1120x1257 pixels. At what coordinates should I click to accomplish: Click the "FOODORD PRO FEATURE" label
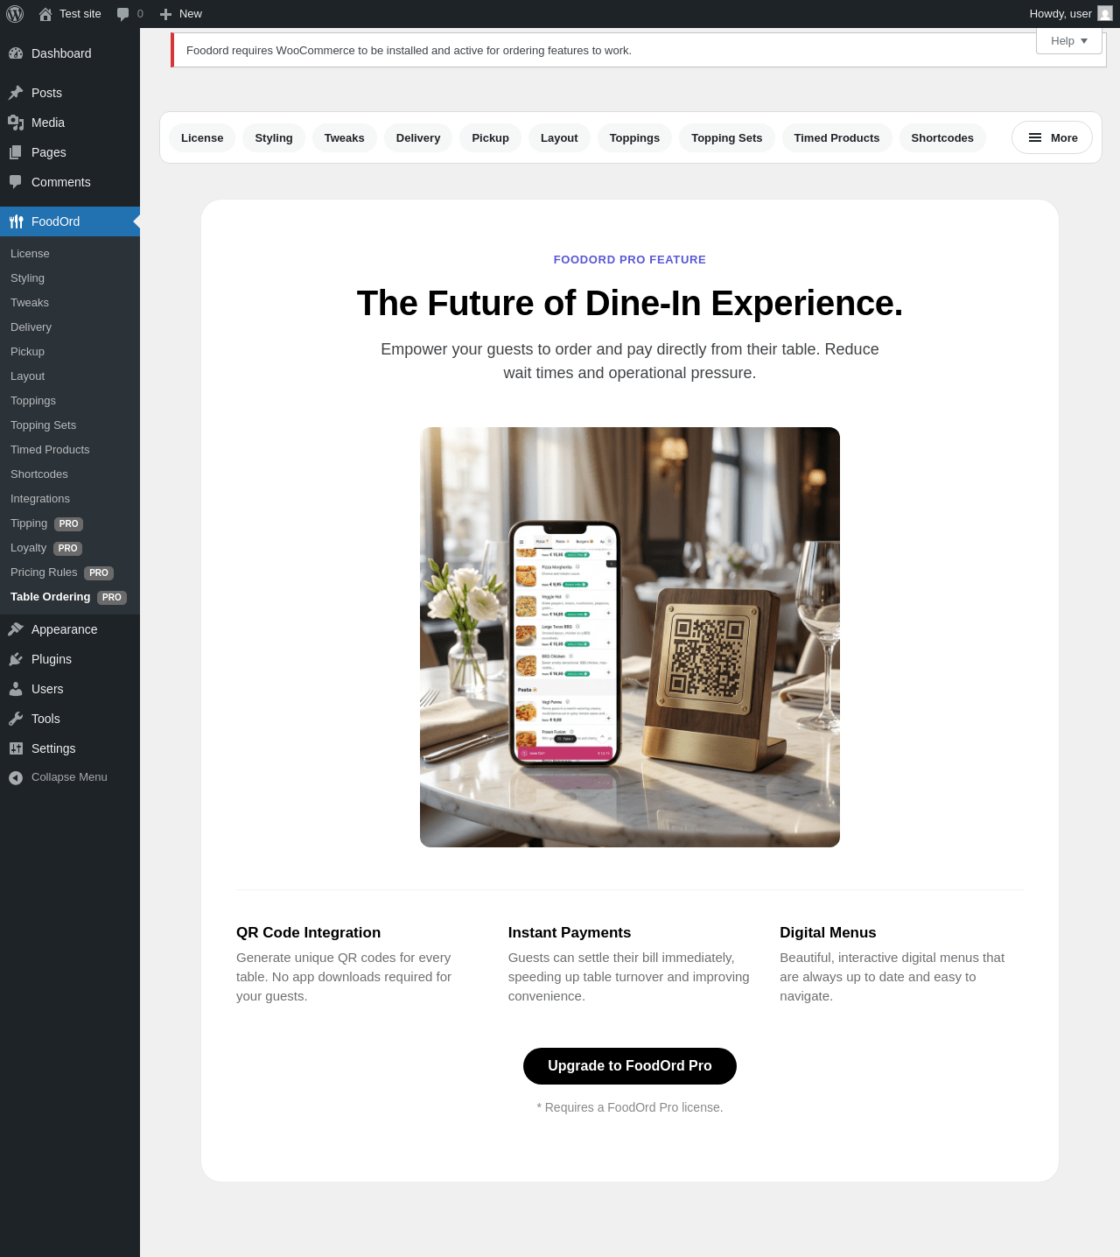click(630, 260)
